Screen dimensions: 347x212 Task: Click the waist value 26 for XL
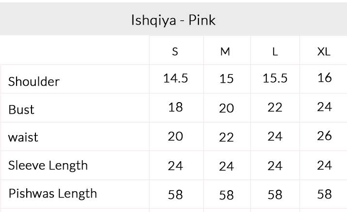tap(324, 136)
